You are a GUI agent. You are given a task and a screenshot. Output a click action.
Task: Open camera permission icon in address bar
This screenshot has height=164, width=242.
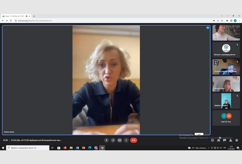point(214,21)
